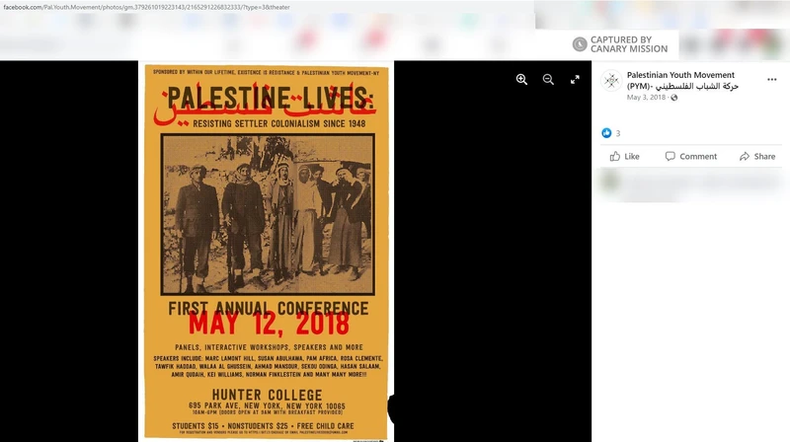The width and height of the screenshot is (790, 442).
Task: Click the facebook.com URL text at top
Action: [146, 7]
